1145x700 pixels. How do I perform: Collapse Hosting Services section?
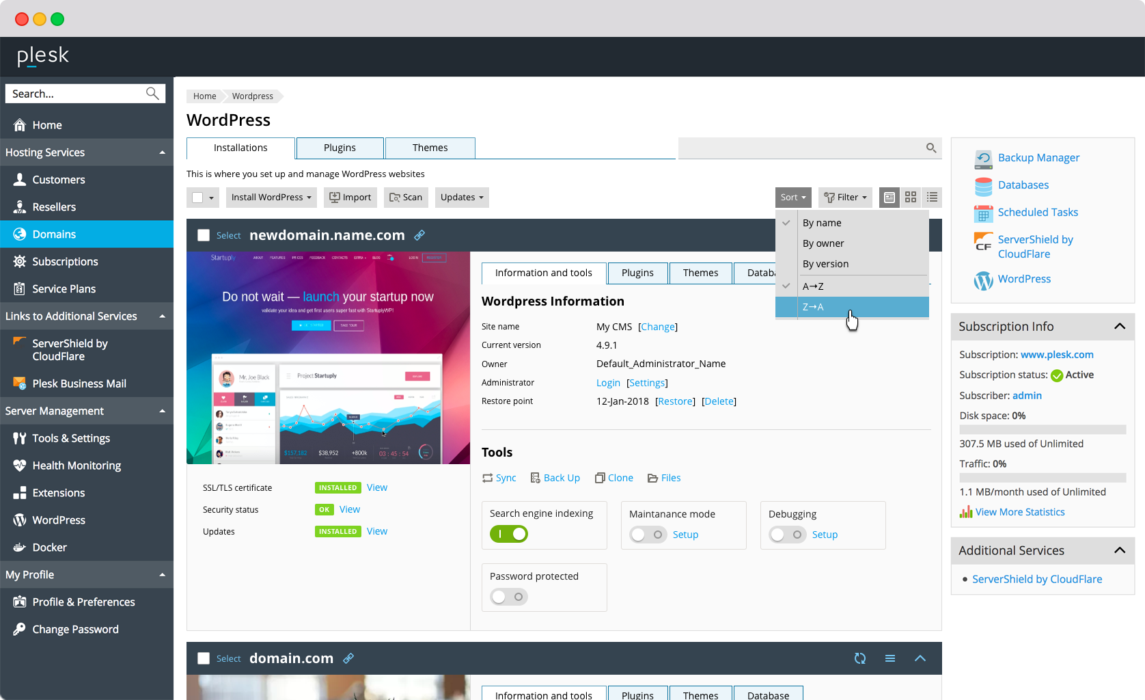point(163,152)
